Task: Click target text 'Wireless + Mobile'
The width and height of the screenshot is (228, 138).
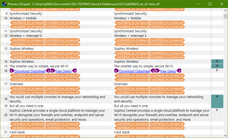Action: (x=127, y=18)
